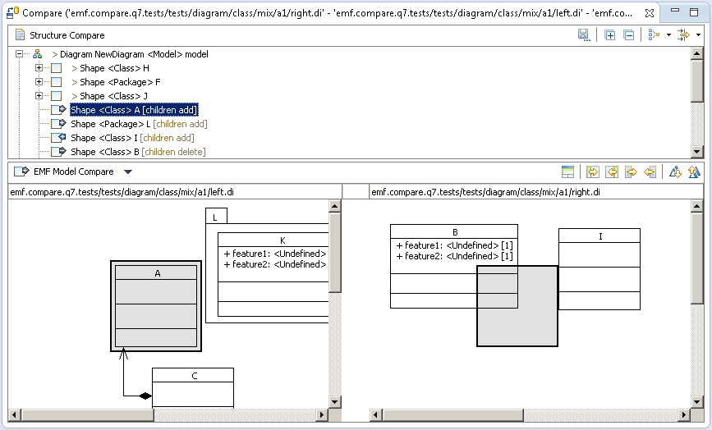712x430 pixels.
Task: Click the copy-all-changes left arrow icon
Action: click(x=650, y=172)
